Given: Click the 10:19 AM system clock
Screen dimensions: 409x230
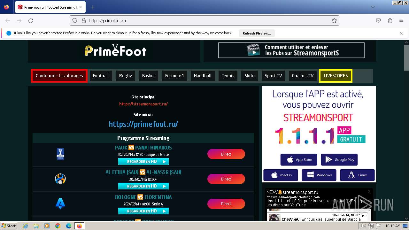Looking at the screenshot, I should (x=393, y=226).
